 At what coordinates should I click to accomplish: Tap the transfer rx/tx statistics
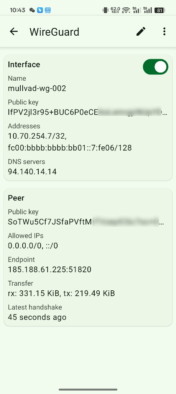tap(61, 293)
